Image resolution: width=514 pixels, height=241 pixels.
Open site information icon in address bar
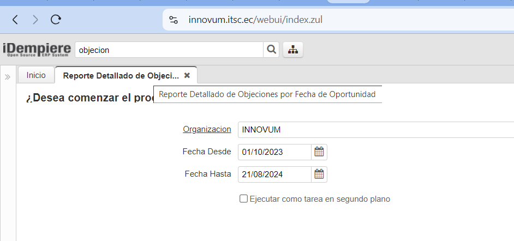pos(174,20)
